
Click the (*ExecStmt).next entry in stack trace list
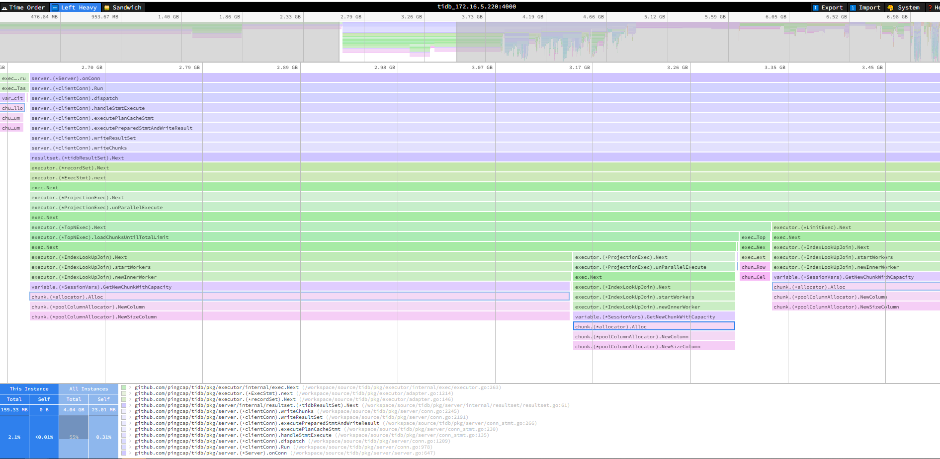pyautogui.click(x=214, y=393)
